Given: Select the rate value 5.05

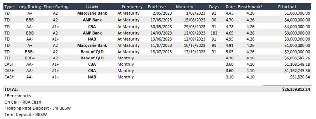Looking at the screenshot, I should click(x=229, y=52).
